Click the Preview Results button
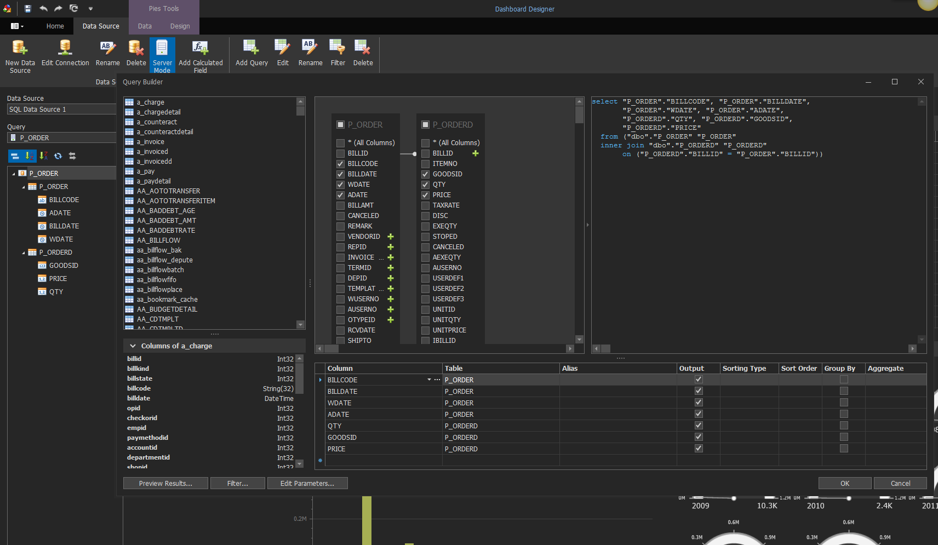938x545 pixels. tap(165, 483)
